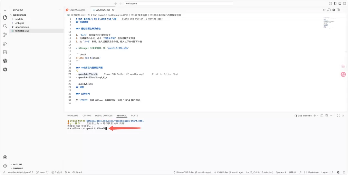
Task: Click the workspace command center search box
Action: [x=179, y=4]
